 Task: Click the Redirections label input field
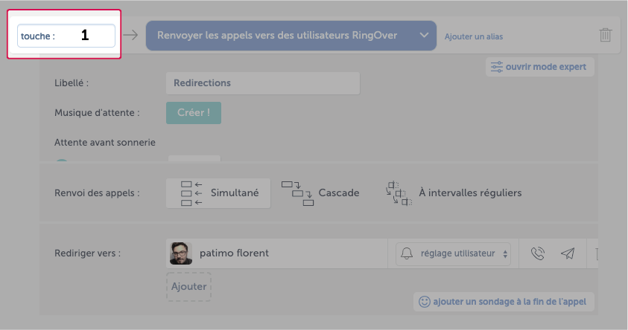coord(263,83)
